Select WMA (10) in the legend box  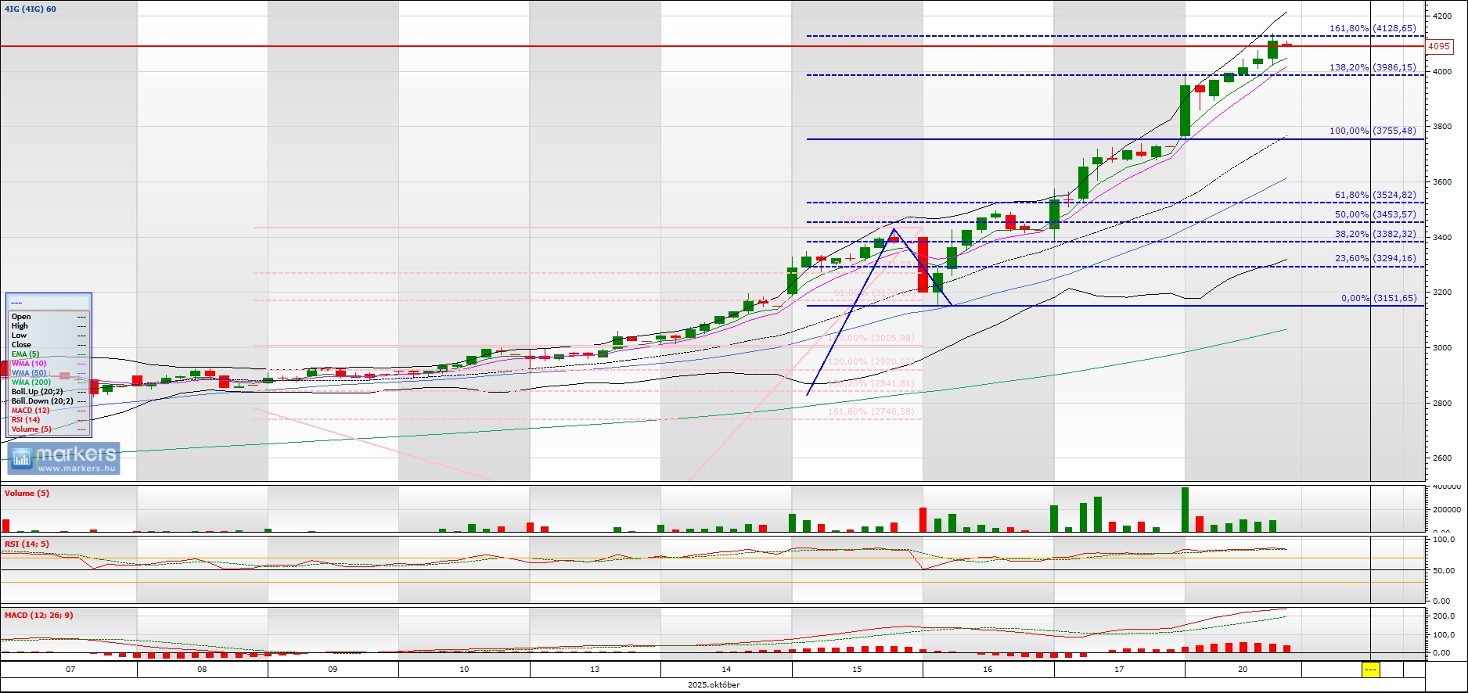pos(29,364)
